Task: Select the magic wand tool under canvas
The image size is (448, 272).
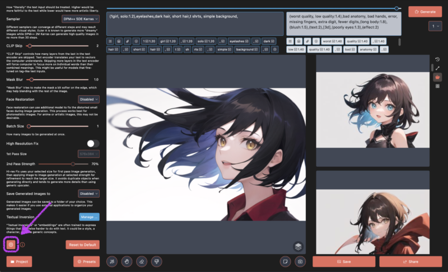Action: [112, 261]
